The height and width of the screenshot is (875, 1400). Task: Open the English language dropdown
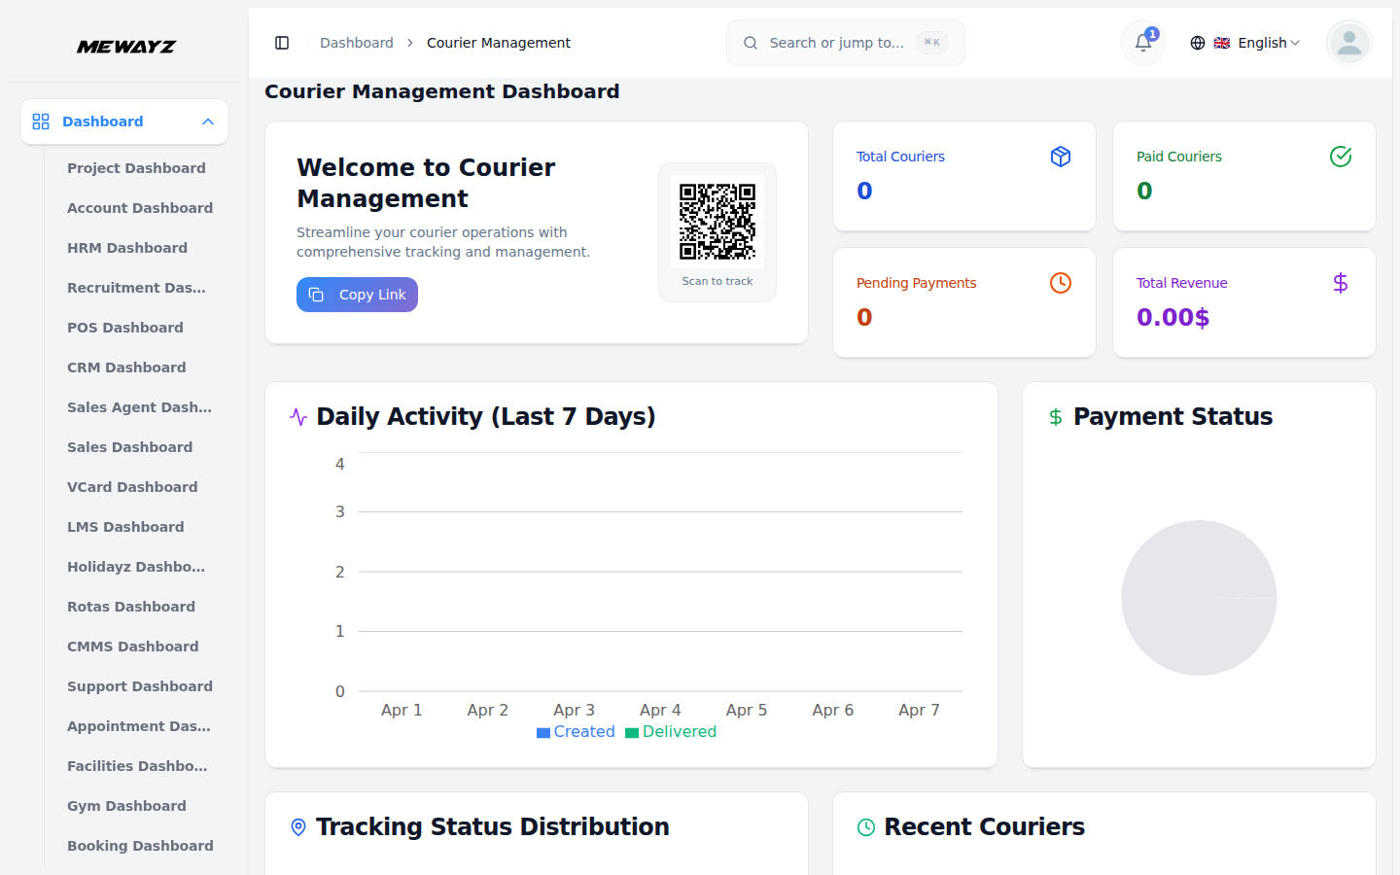1259,43
